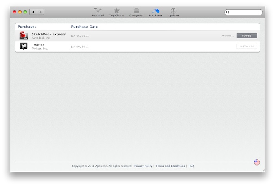Screen dimensions: 275x186
Task: Select the Twitter app title
Action: (x=38, y=45)
